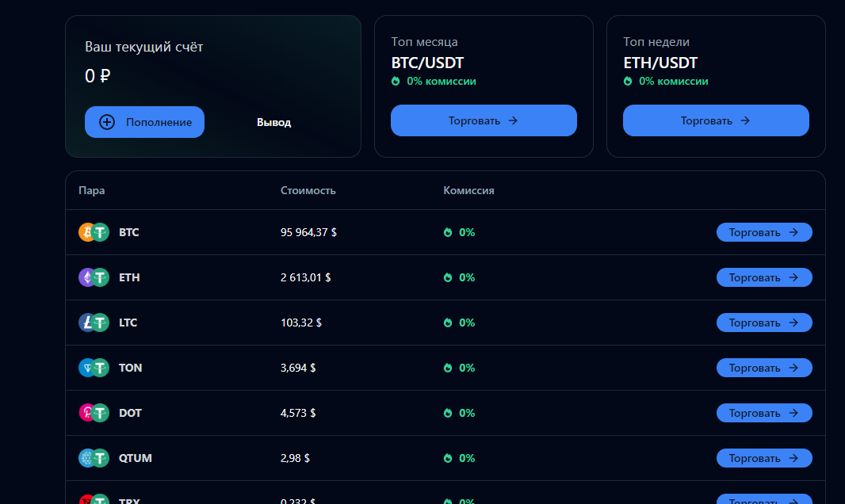Open trading for top week ETH/USDT
Image resolution: width=845 pixels, height=504 pixels.
tap(716, 120)
